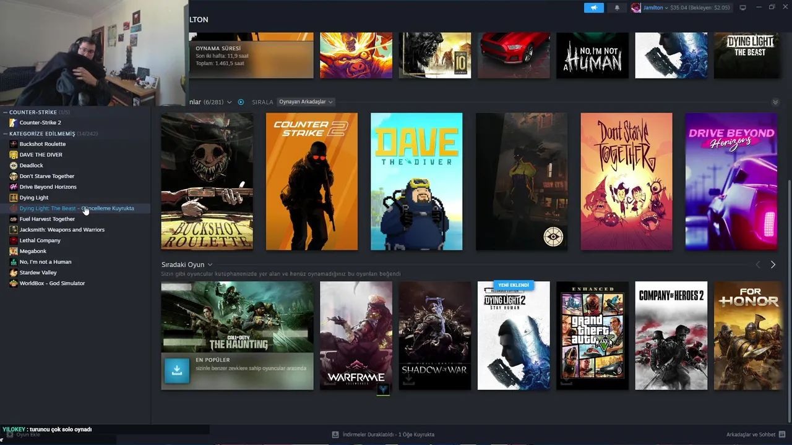Switch to Big Picture mode monitor icon
This screenshot has width=792, height=445.
click(742, 7)
